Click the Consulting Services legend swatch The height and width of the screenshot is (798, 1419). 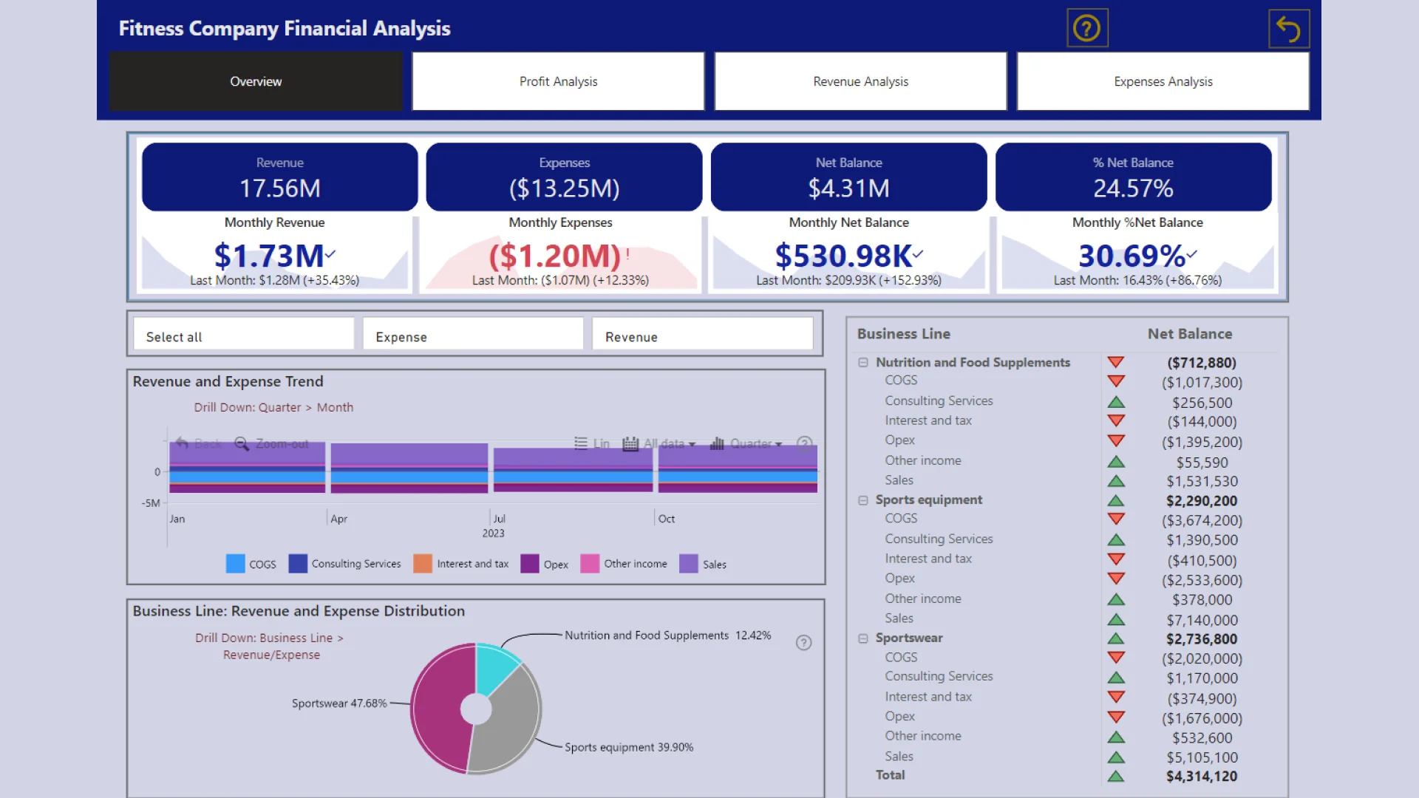[x=298, y=564]
